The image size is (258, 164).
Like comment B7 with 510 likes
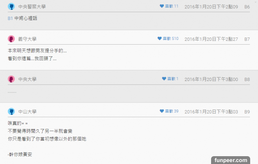click(x=159, y=38)
